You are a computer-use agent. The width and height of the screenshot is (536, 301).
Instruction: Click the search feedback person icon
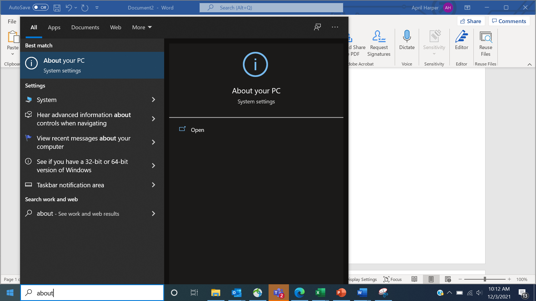tap(317, 27)
